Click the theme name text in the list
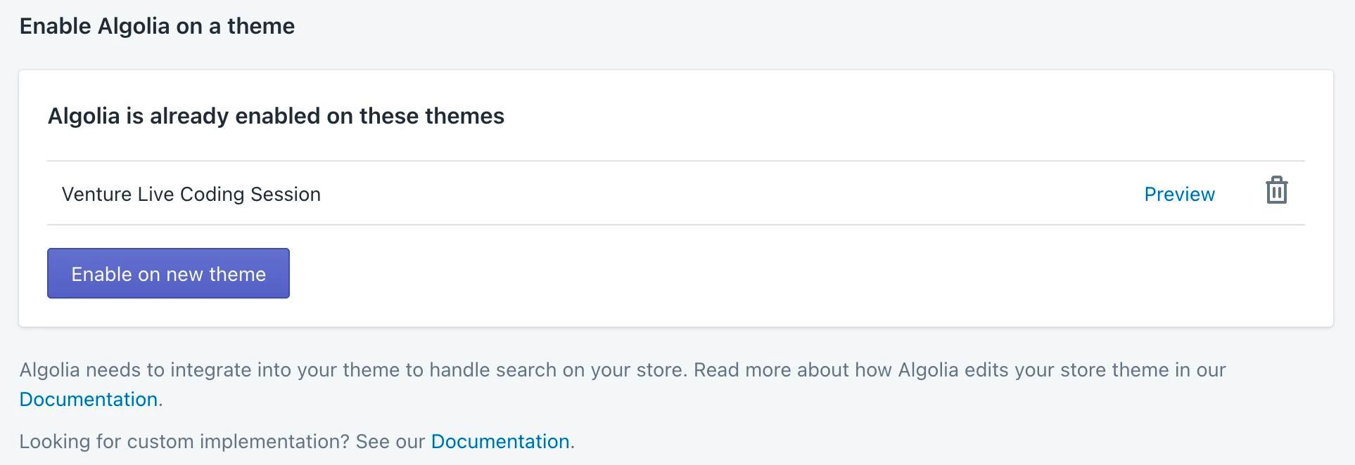The image size is (1355, 465). point(191,194)
